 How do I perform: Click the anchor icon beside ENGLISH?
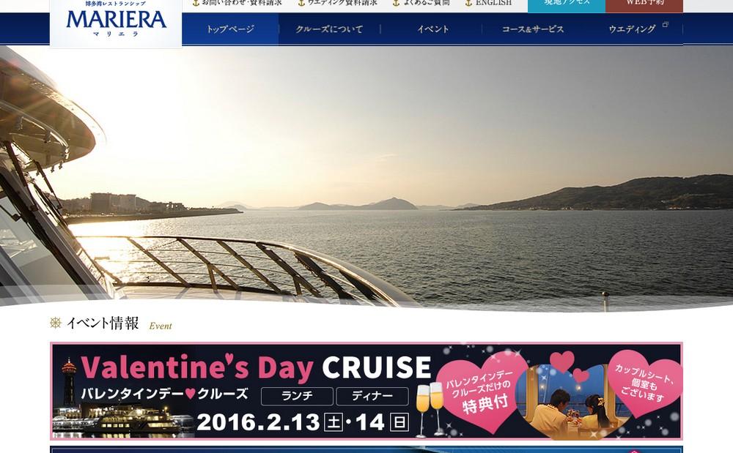(x=468, y=2)
